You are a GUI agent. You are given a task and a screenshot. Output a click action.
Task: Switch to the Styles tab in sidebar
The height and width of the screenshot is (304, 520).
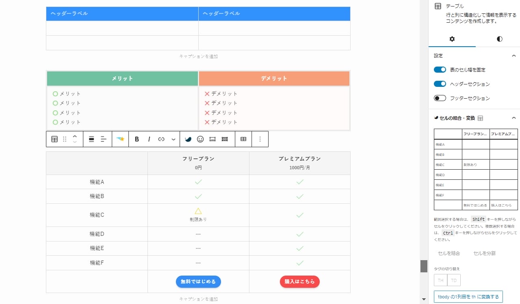point(499,39)
